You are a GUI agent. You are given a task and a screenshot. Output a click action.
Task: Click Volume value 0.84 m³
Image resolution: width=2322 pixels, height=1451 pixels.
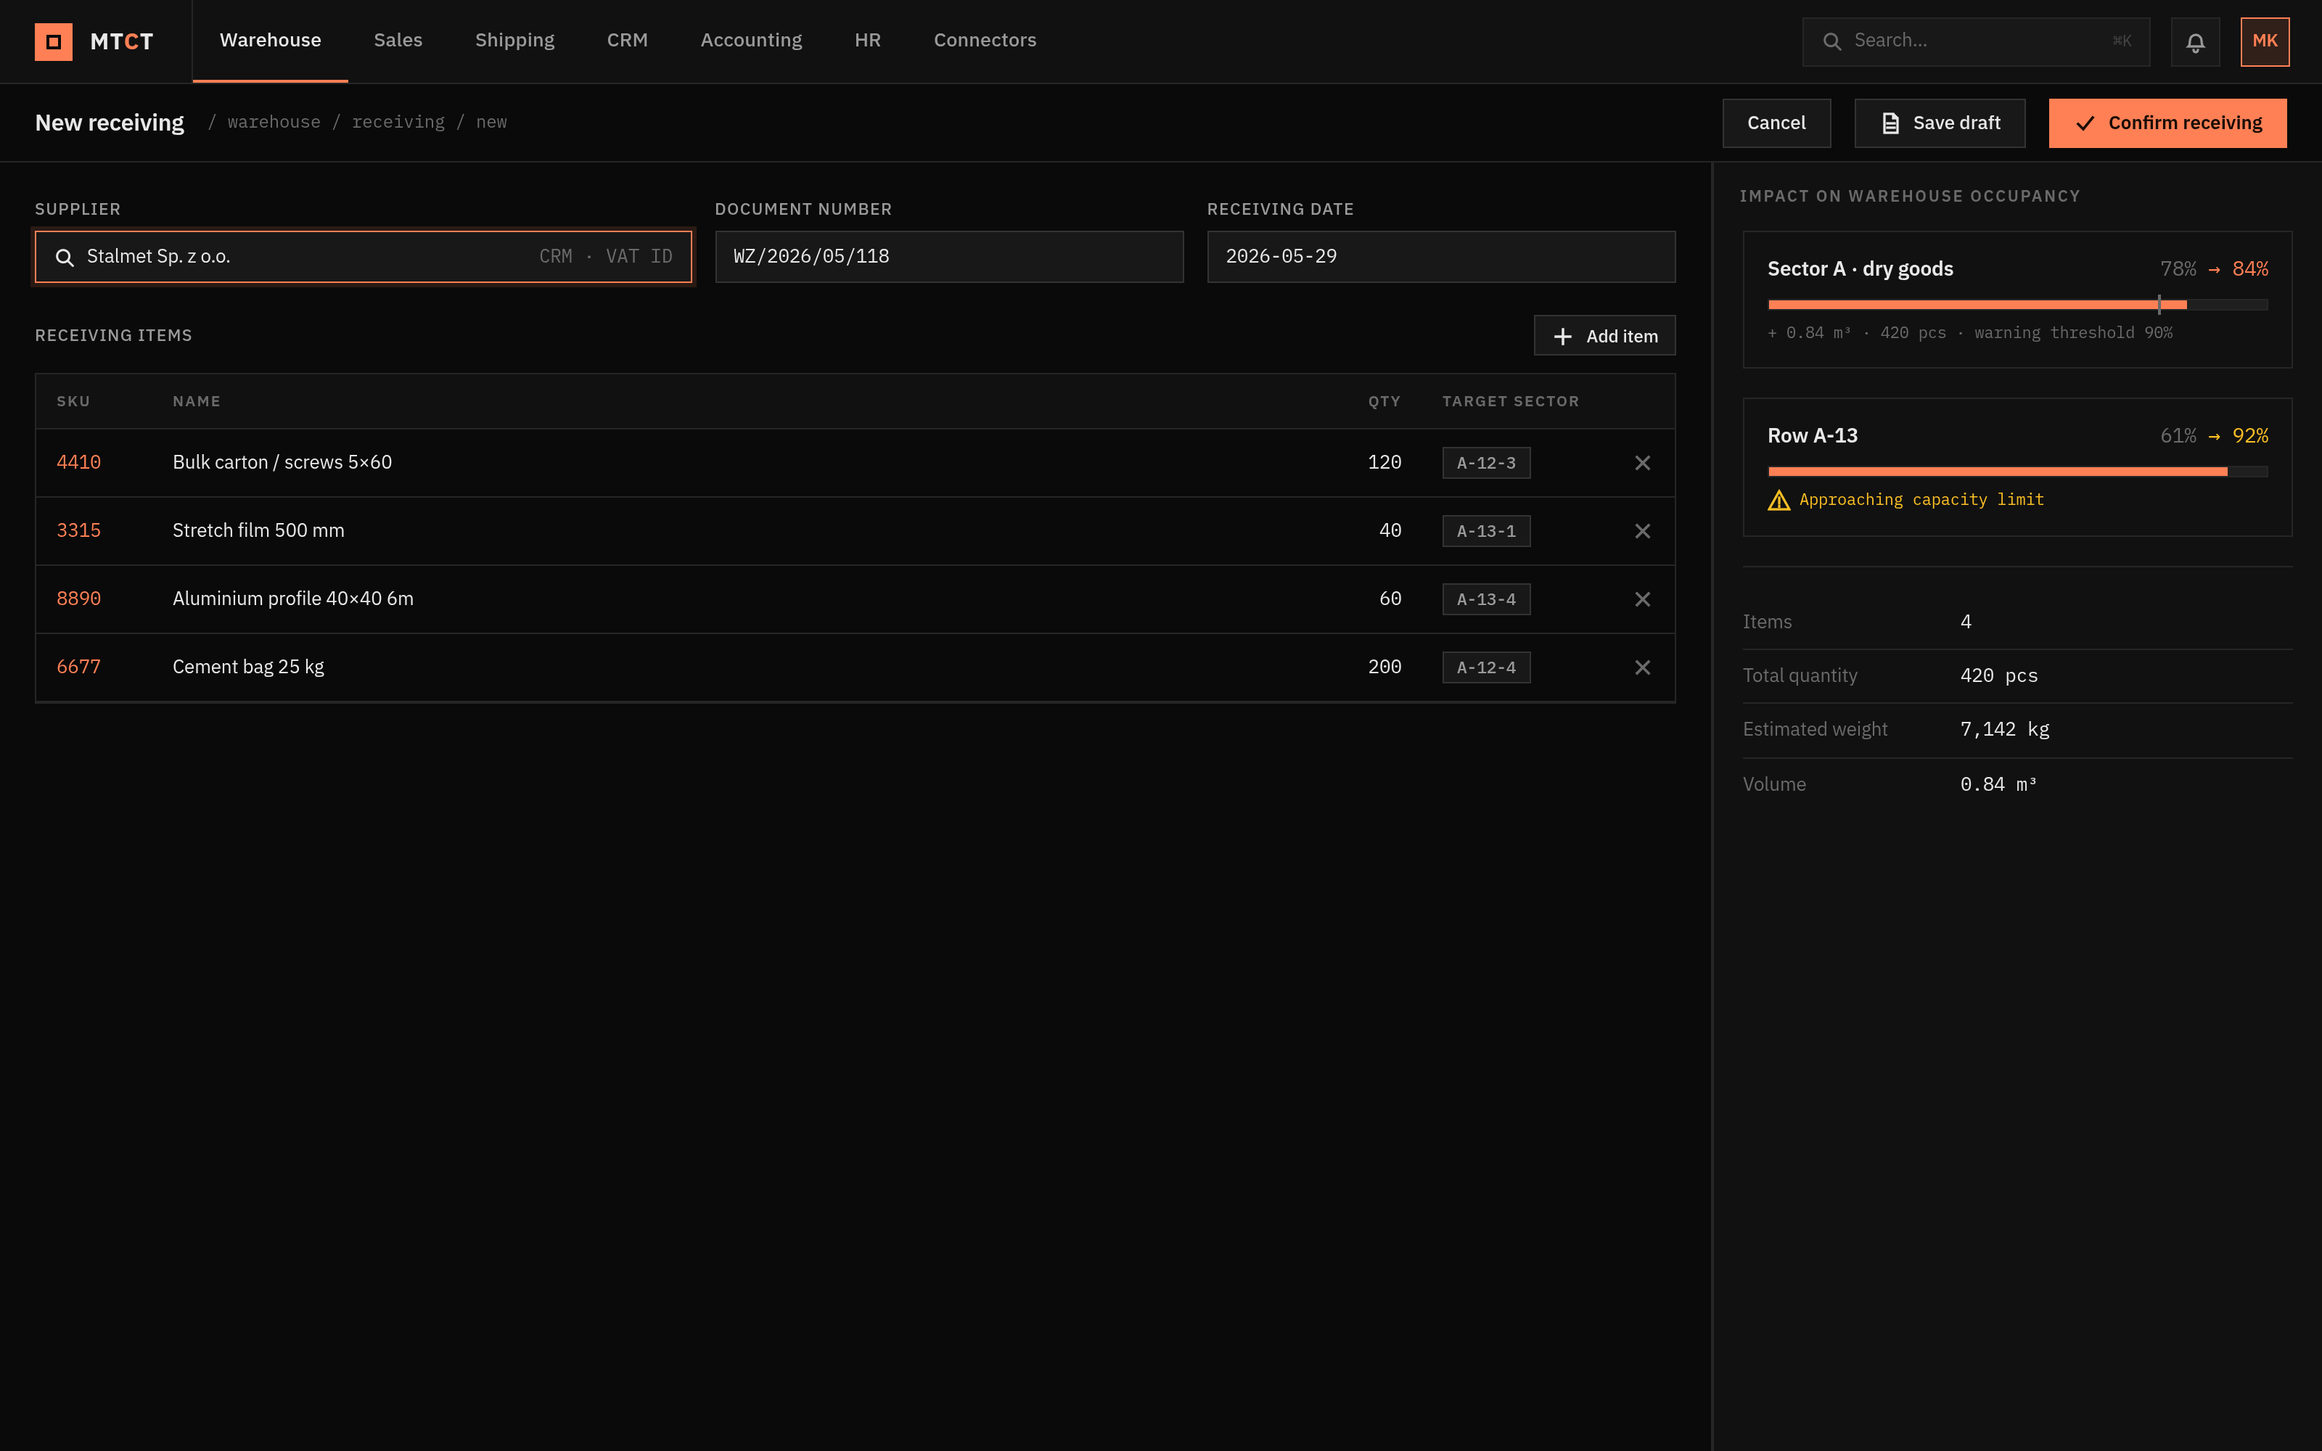coord(1998,784)
